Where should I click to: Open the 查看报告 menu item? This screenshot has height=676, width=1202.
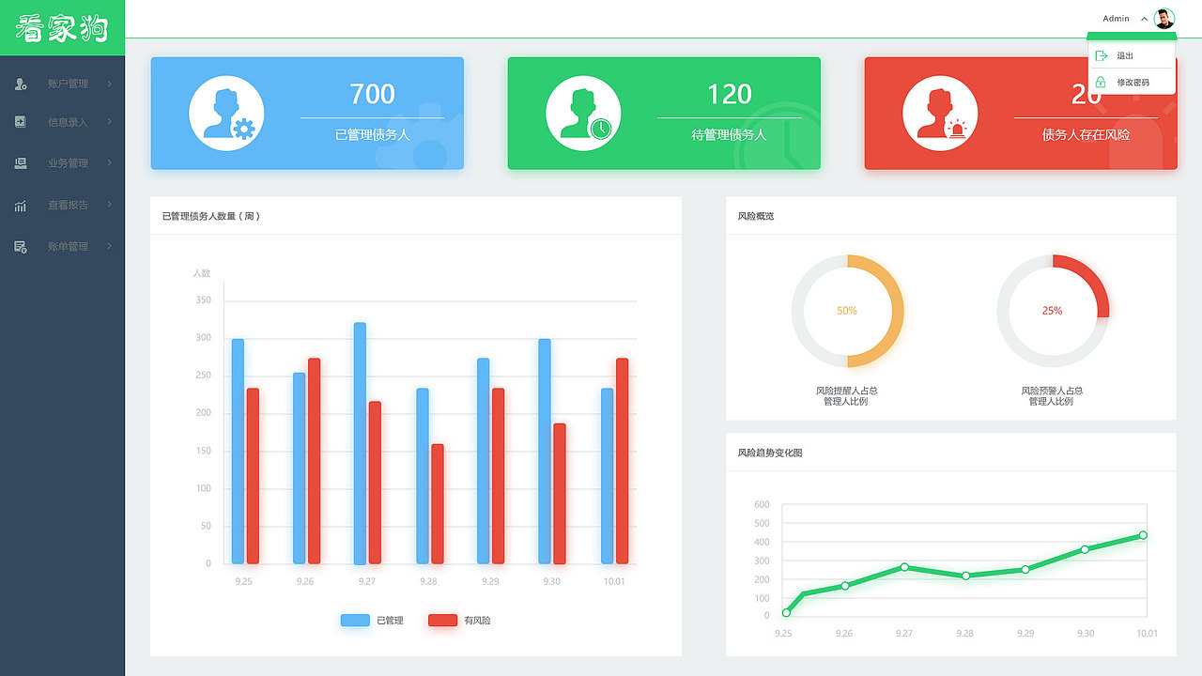62,205
